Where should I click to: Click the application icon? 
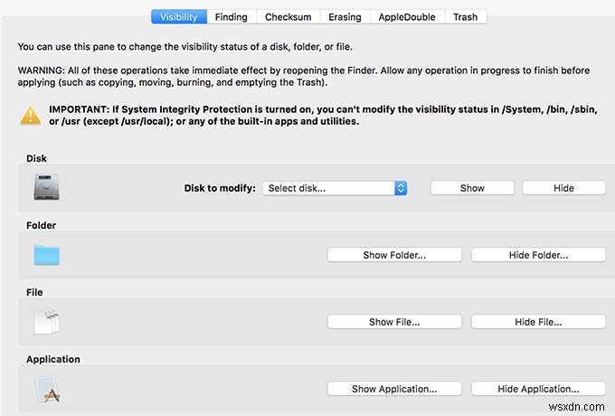coord(46,389)
